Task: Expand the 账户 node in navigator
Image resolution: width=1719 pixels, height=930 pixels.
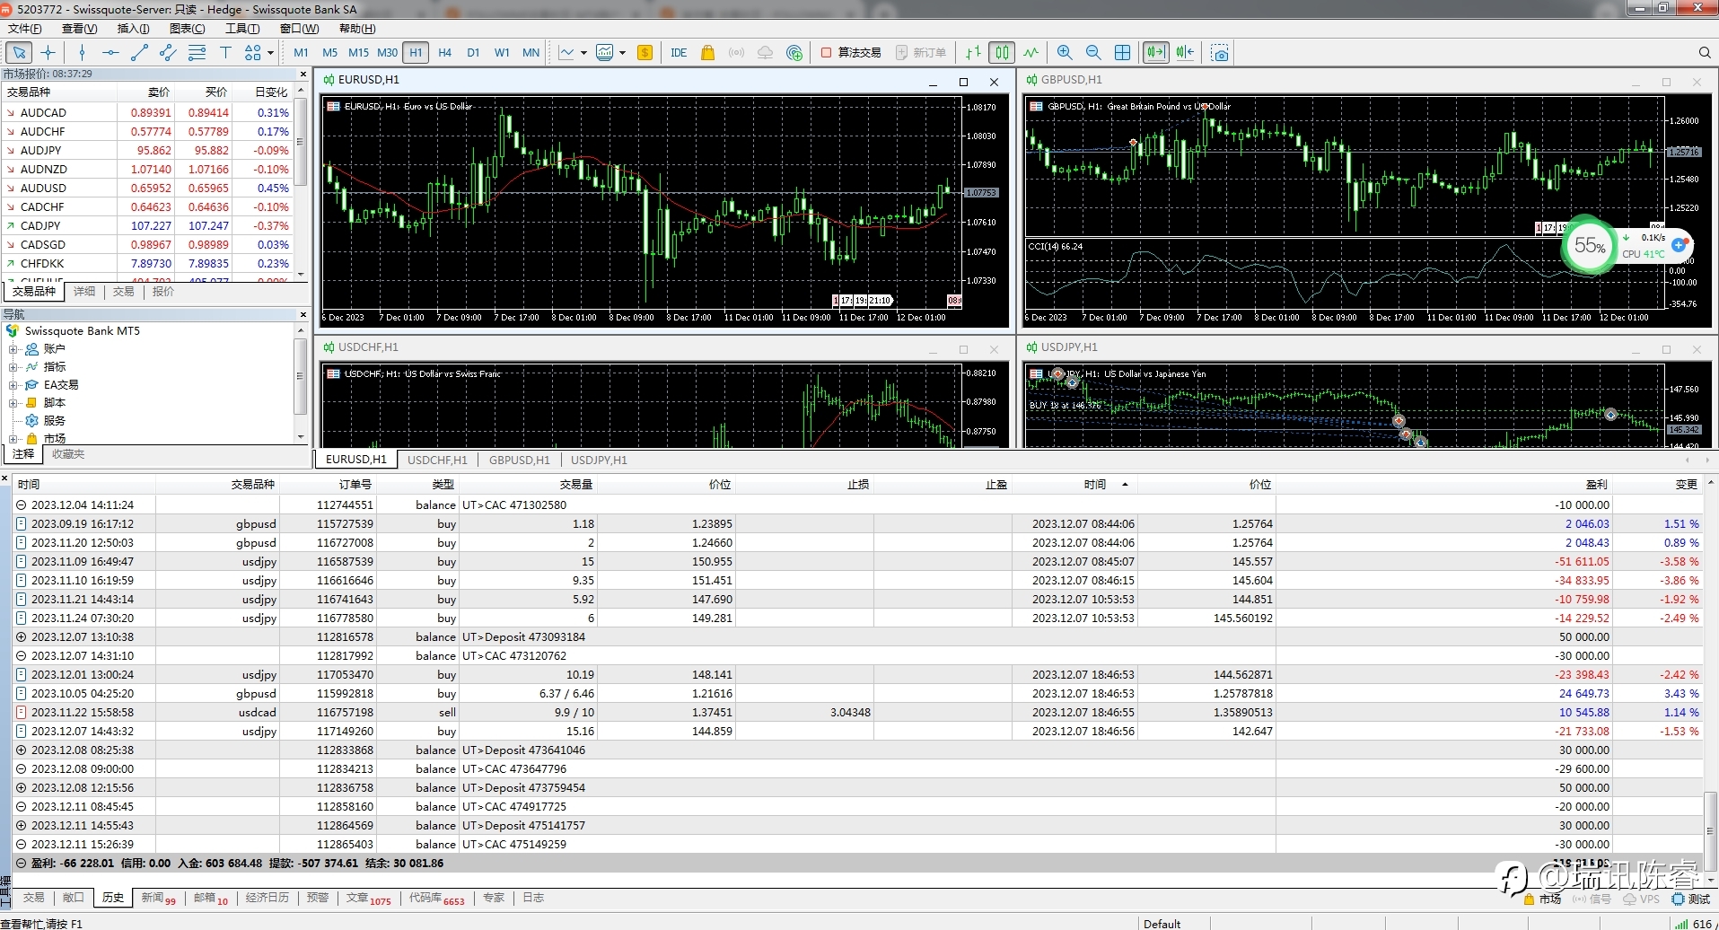Action: (13, 349)
